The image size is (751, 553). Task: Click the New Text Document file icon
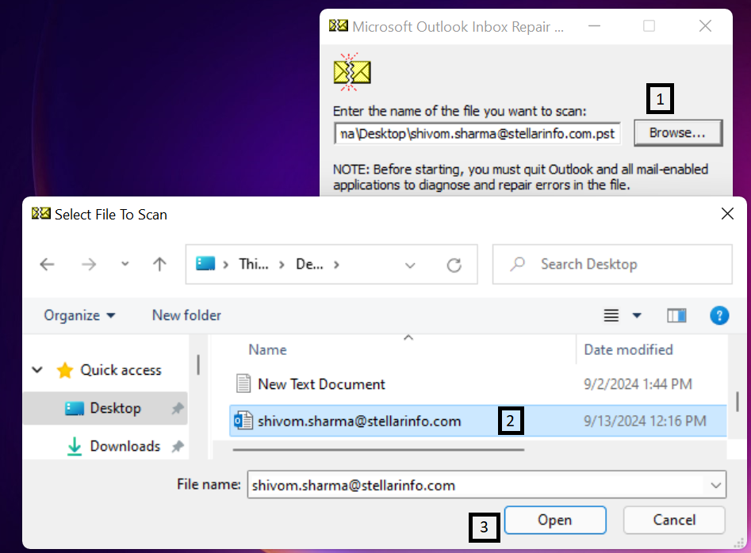click(243, 383)
